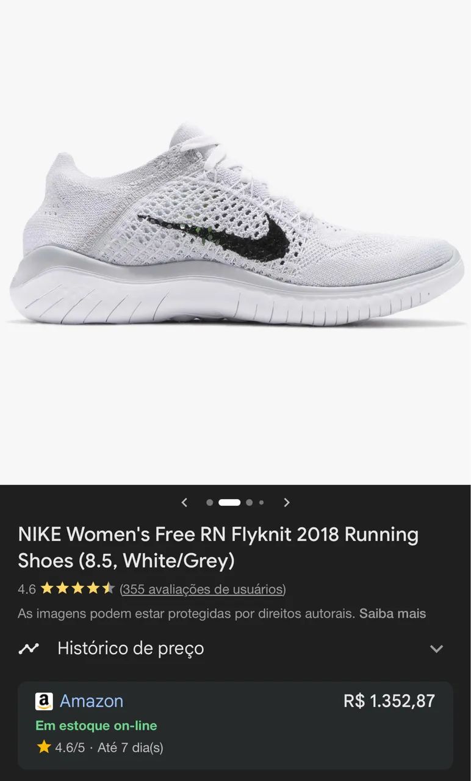Tap the active carousel indicator pill
The width and height of the screenshot is (471, 781).
click(229, 502)
